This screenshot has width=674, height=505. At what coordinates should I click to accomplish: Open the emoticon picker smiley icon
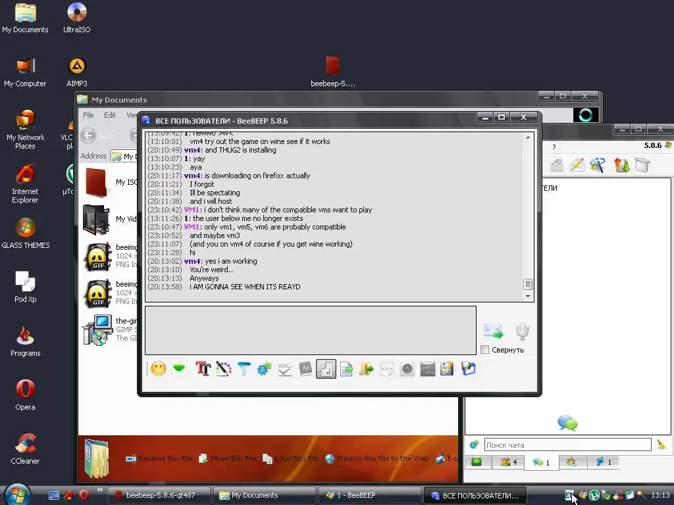click(x=158, y=369)
